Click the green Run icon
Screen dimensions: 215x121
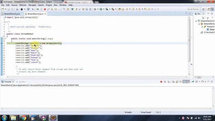tap(101, 9)
